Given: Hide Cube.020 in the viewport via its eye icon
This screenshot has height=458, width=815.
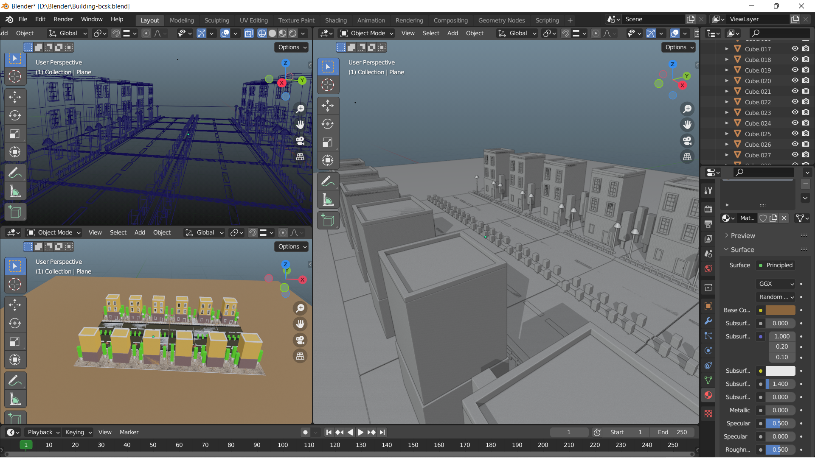Looking at the screenshot, I should click(795, 81).
